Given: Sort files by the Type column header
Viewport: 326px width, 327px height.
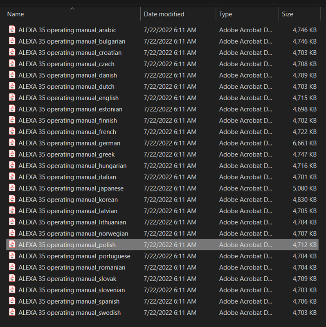Looking at the screenshot, I should pyautogui.click(x=226, y=14).
